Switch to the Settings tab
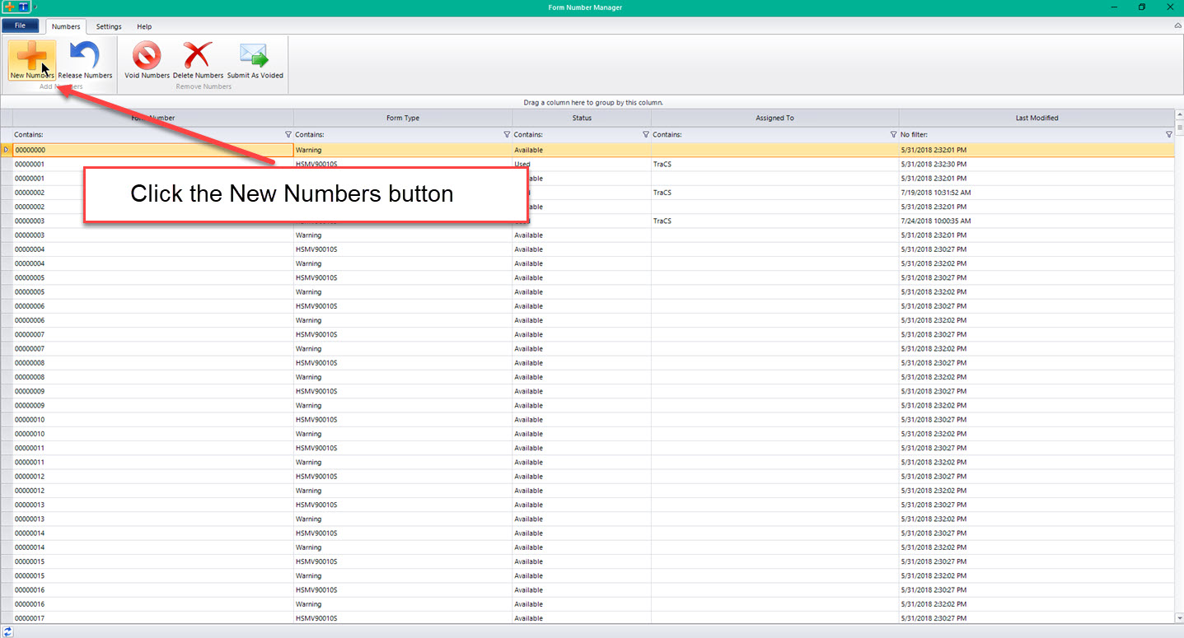Image resolution: width=1184 pixels, height=638 pixels. (109, 27)
